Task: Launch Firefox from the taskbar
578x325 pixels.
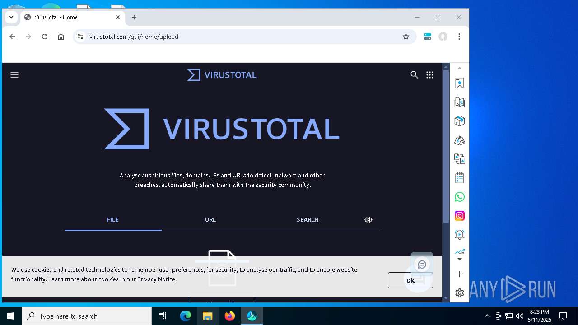Action: point(230,316)
